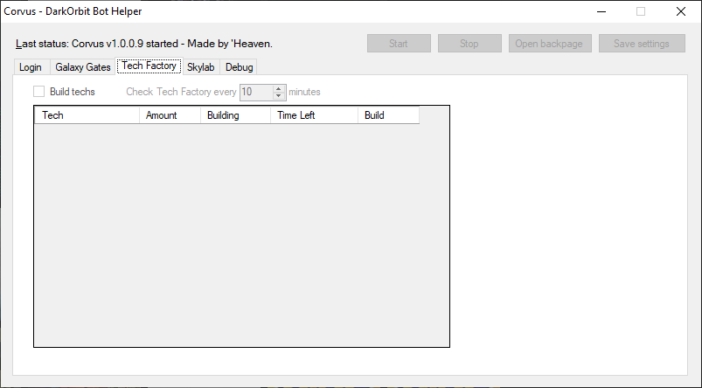Select the Tech Factory tab
Viewport: 702px width, 388px height.
click(149, 66)
